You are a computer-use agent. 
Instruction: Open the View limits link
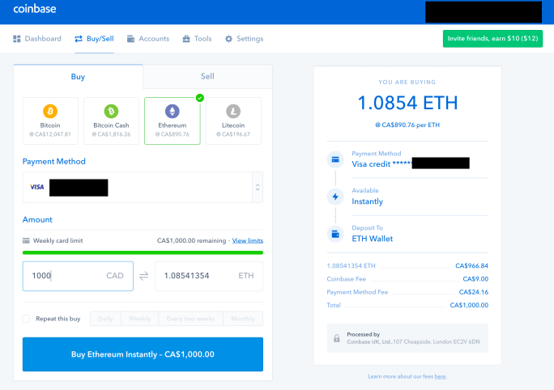click(x=248, y=240)
